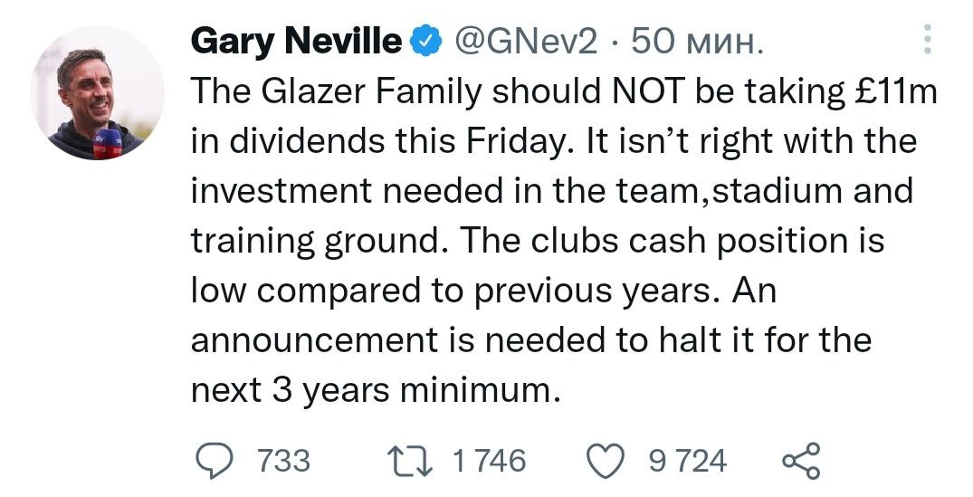The height and width of the screenshot is (497, 973).
Task: Click the 9 724 likes count
Action: tap(688, 461)
